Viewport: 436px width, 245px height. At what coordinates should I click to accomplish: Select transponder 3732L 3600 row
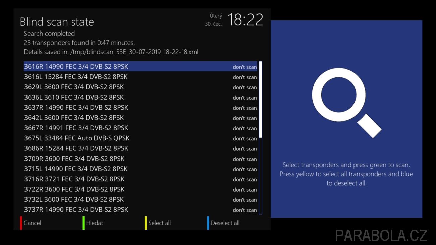tap(141, 200)
